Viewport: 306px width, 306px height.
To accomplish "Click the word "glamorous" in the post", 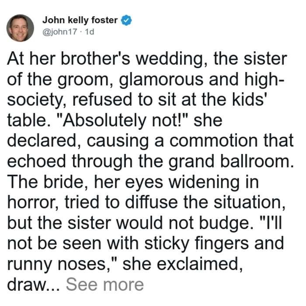I will click(161, 80).
